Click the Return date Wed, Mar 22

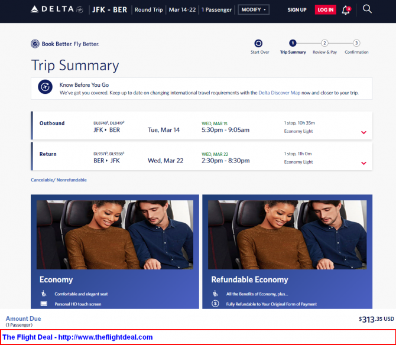165,161
